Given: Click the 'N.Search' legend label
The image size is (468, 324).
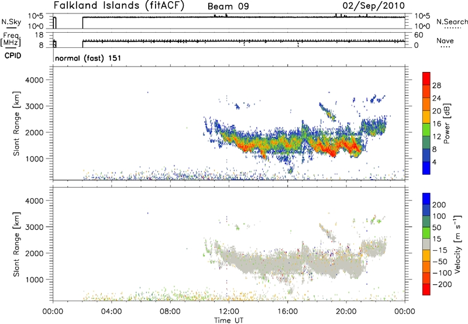Looking at the screenshot, I should [452, 22].
